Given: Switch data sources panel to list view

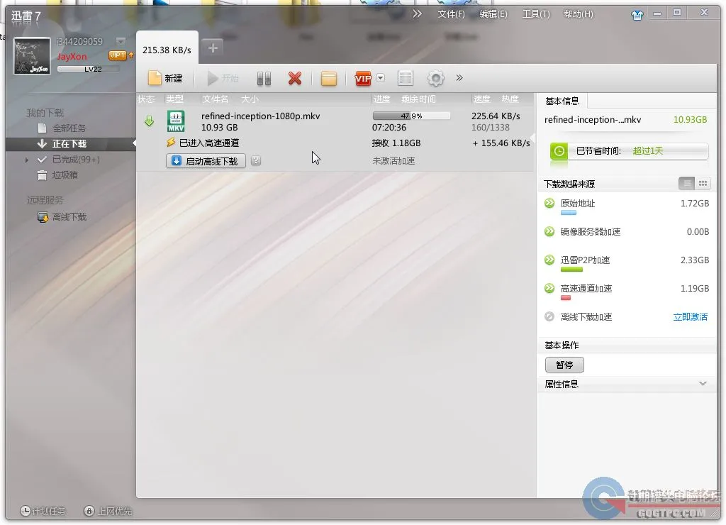Looking at the screenshot, I should [x=686, y=183].
